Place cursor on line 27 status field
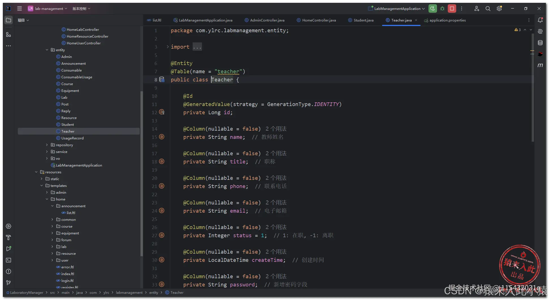 click(x=242, y=236)
